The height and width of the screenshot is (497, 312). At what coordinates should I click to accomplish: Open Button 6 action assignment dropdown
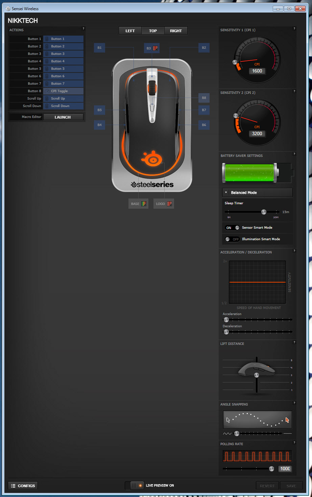point(63,76)
